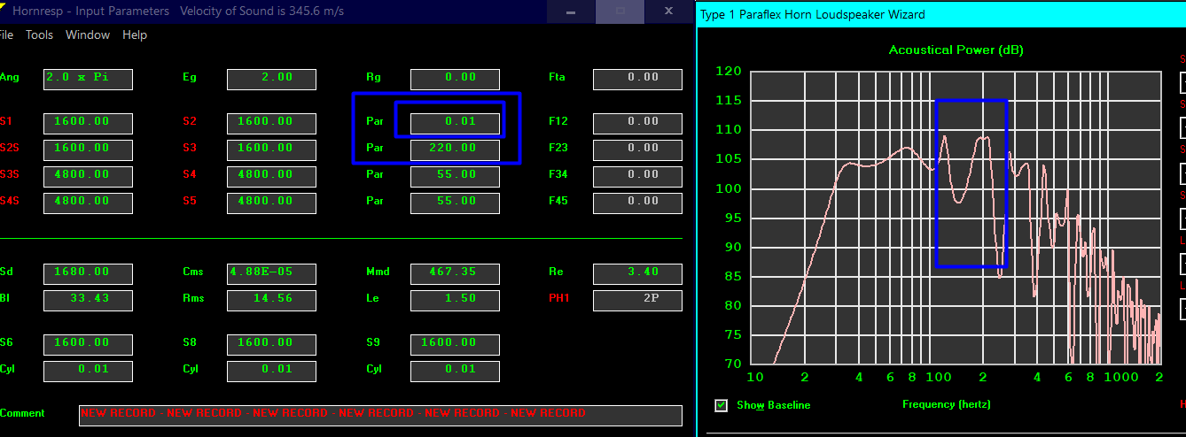Click the Par field with value 0.01
1186x437 pixels.
[455, 123]
